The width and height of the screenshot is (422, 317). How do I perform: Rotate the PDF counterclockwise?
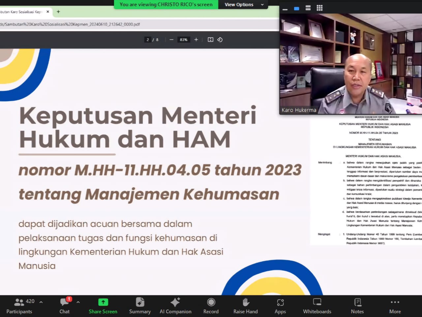220,40
